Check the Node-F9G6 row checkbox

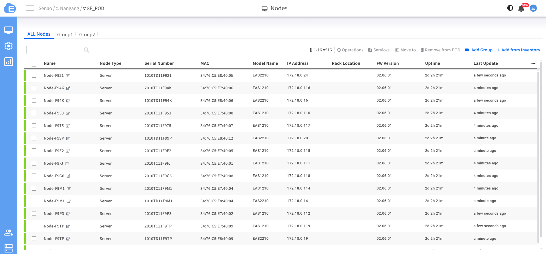[x=34, y=176]
